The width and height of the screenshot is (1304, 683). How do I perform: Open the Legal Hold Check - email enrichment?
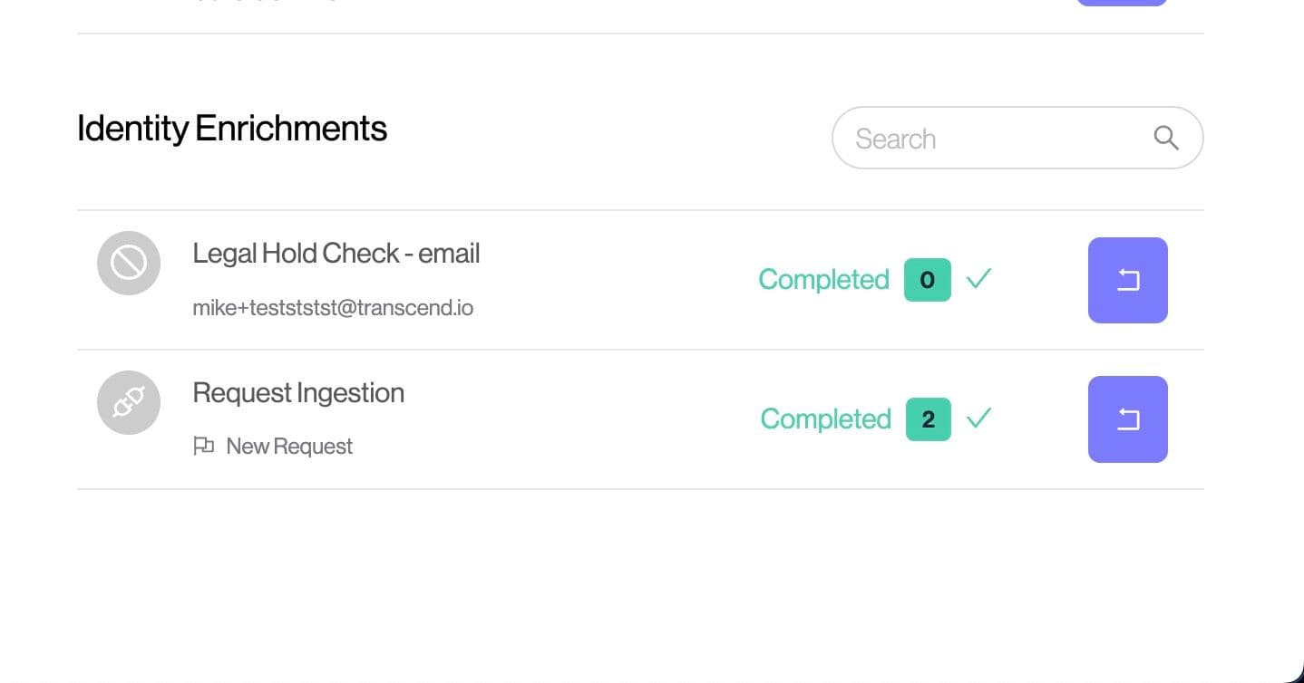pyautogui.click(x=336, y=254)
